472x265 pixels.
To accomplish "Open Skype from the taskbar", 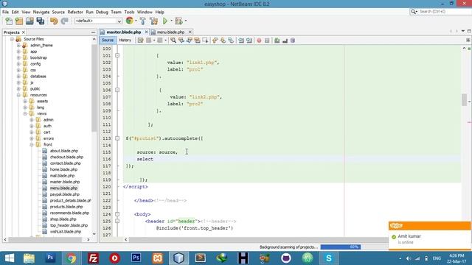I will [329, 258].
